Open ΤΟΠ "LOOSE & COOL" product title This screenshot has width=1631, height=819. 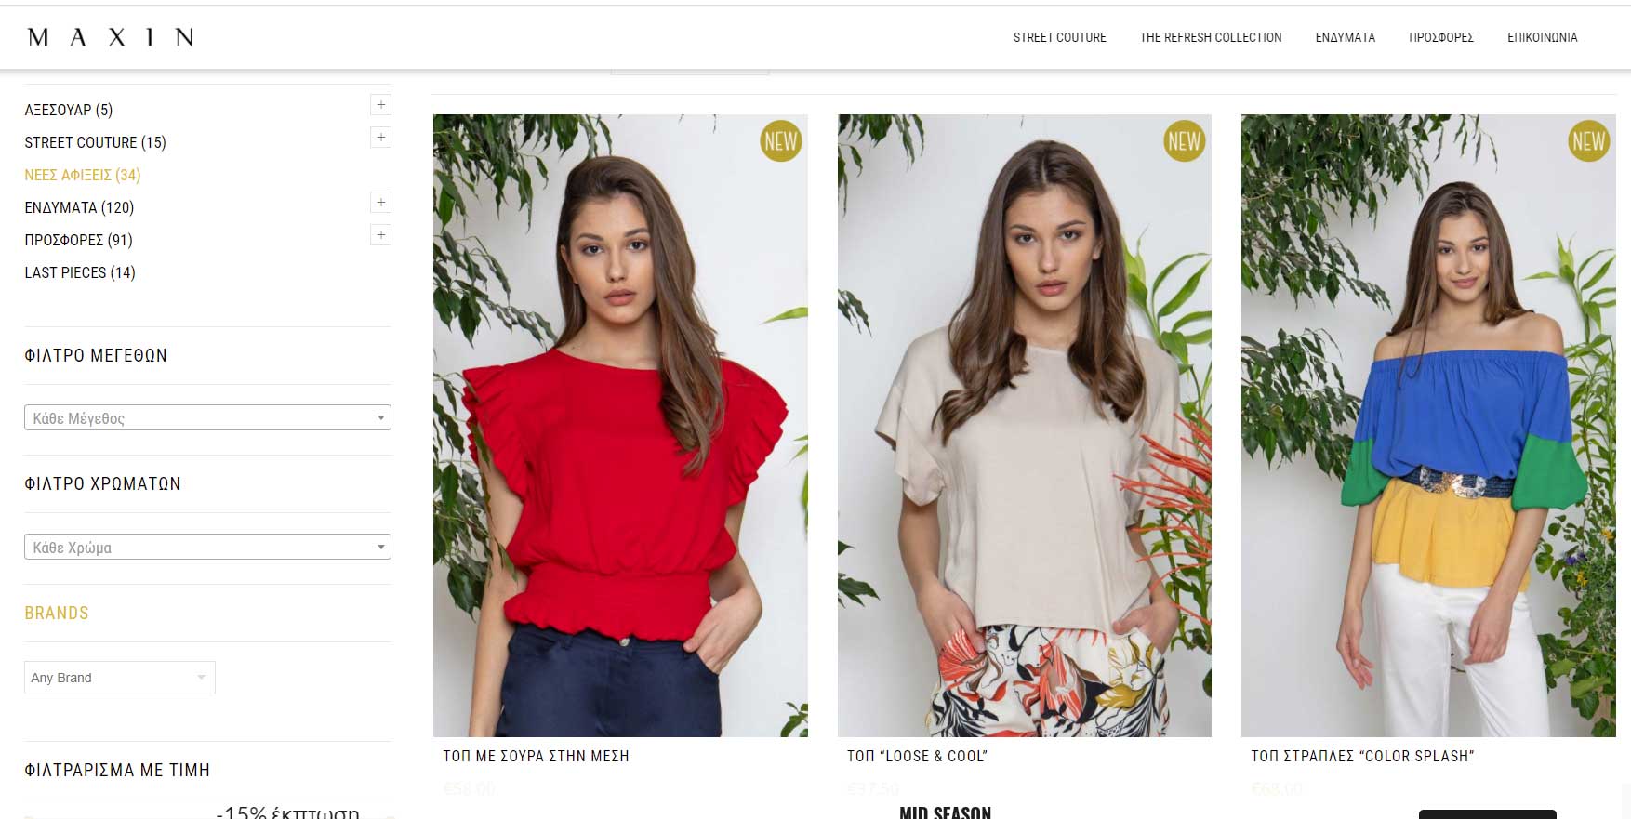tap(917, 757)
